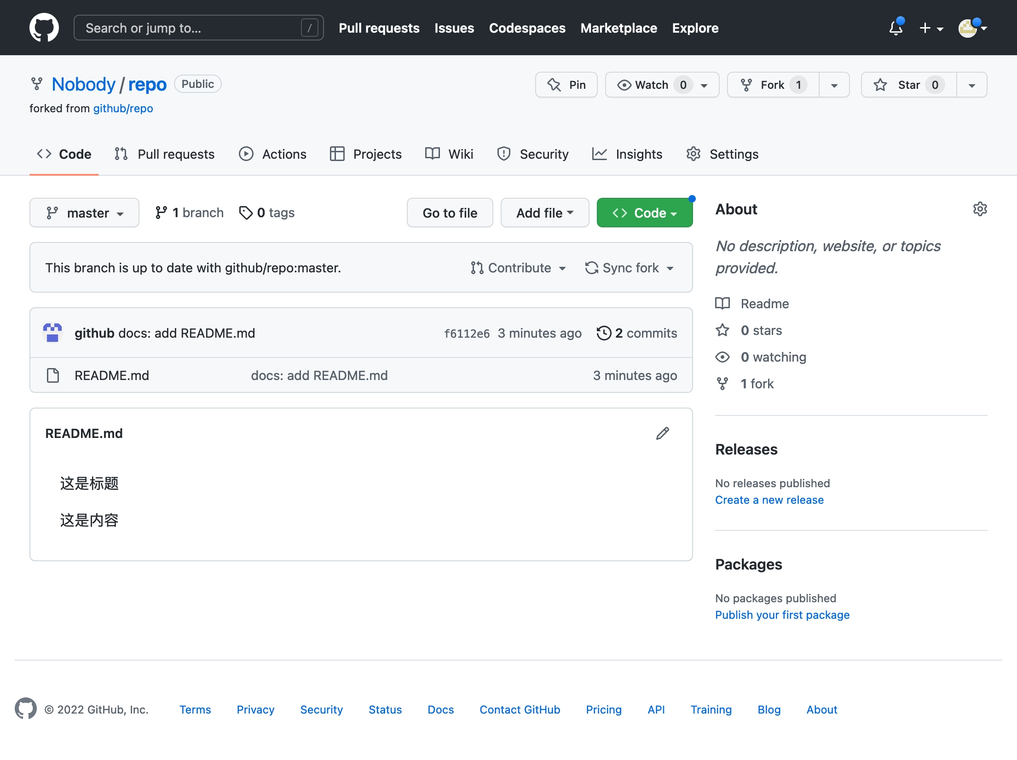View 0 stars stargazers
Image resolution: width=1017 pixels, height=760 pixels.
(x=749, y=330)
